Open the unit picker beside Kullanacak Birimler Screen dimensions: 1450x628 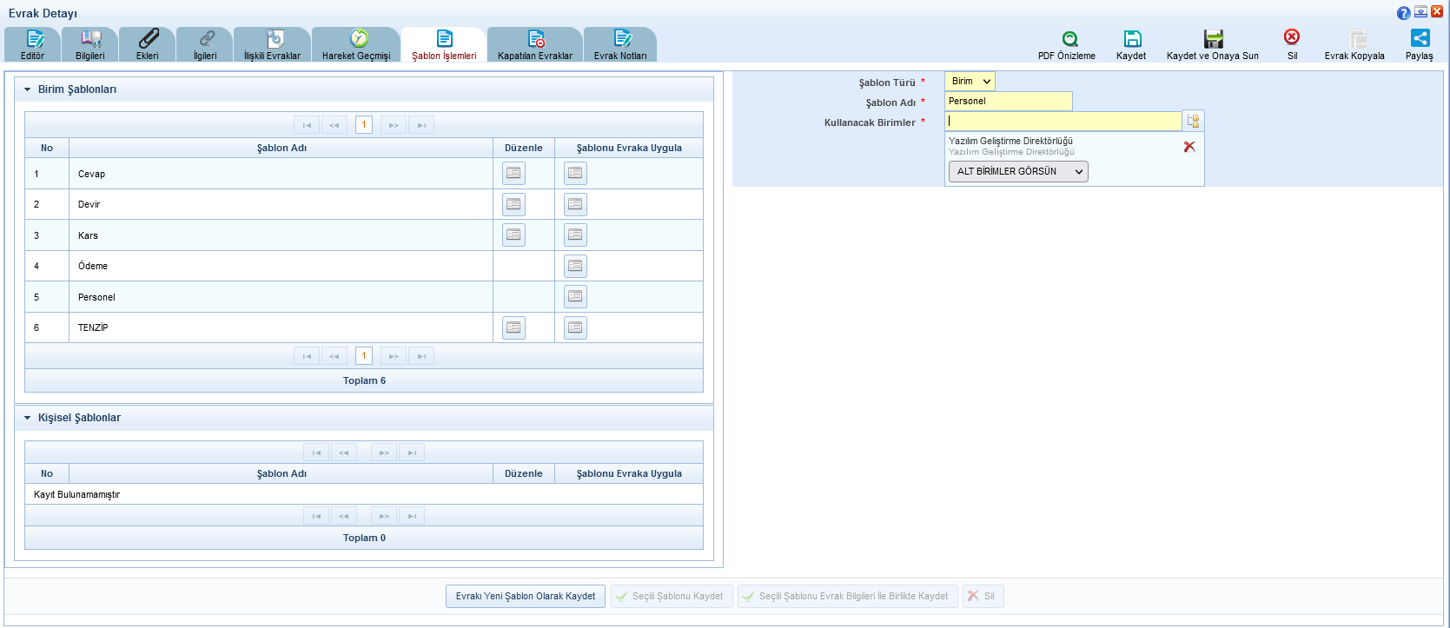point(1193,121)
